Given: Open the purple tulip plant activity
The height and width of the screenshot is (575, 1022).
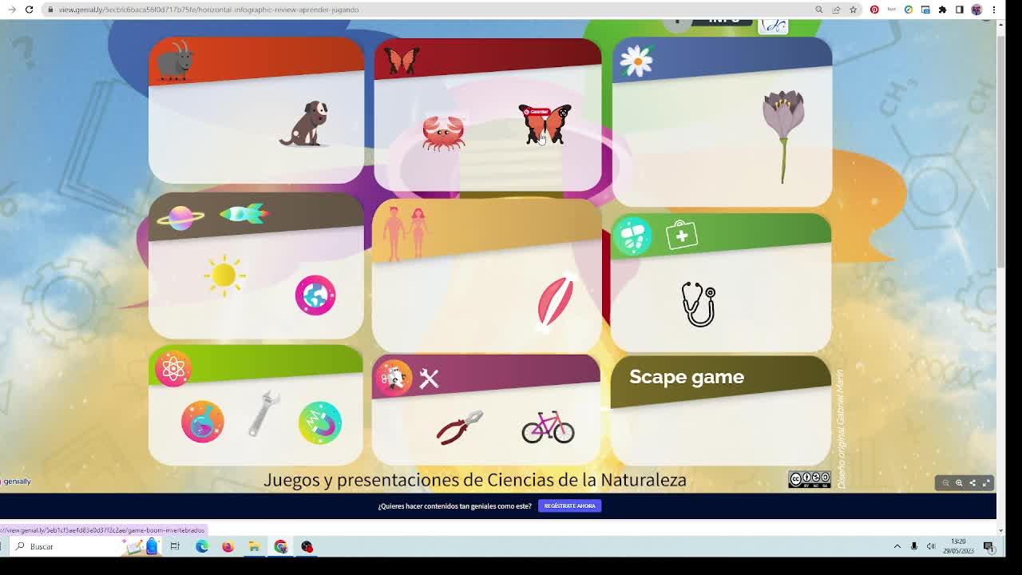Looking at the screenshot, I should tap(782, 136).
